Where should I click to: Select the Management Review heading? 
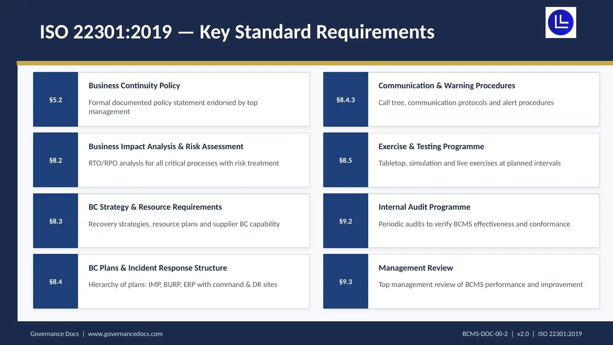[x=415, y=268]
